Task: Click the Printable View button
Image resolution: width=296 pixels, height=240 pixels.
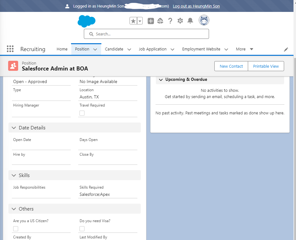Action: [x=266, y=66]
